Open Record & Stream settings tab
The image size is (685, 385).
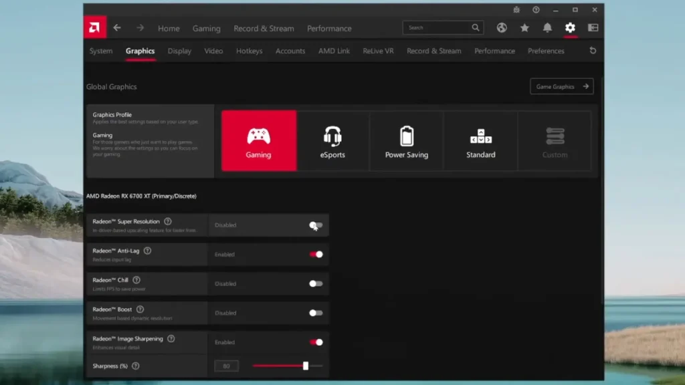(x=433, y=51)
